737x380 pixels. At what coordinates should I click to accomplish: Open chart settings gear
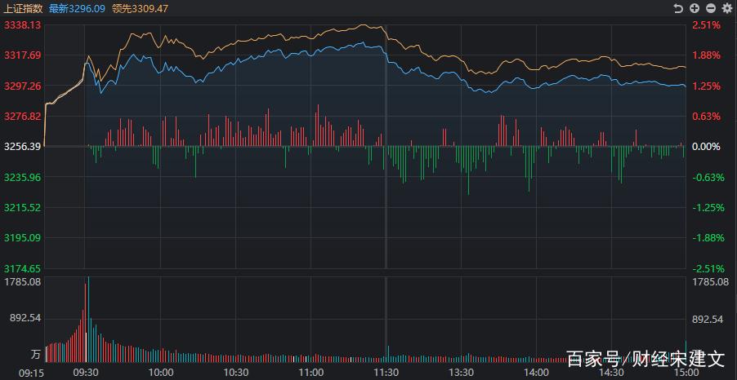tap(726, 8)
